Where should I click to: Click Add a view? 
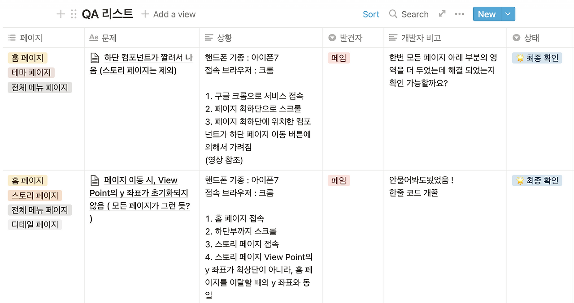pos(169,14)
